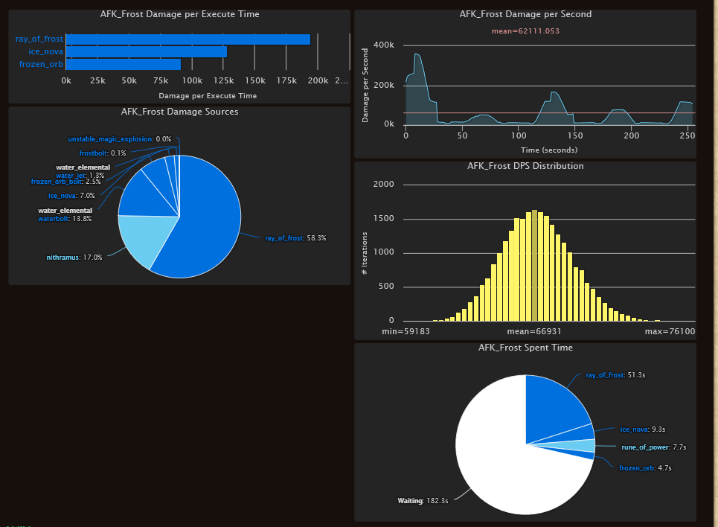Select the ray_of_frost 51.3s label
The height and width of the screenshot is (527, 718).
pyautogui.click(x=615, y=375)
